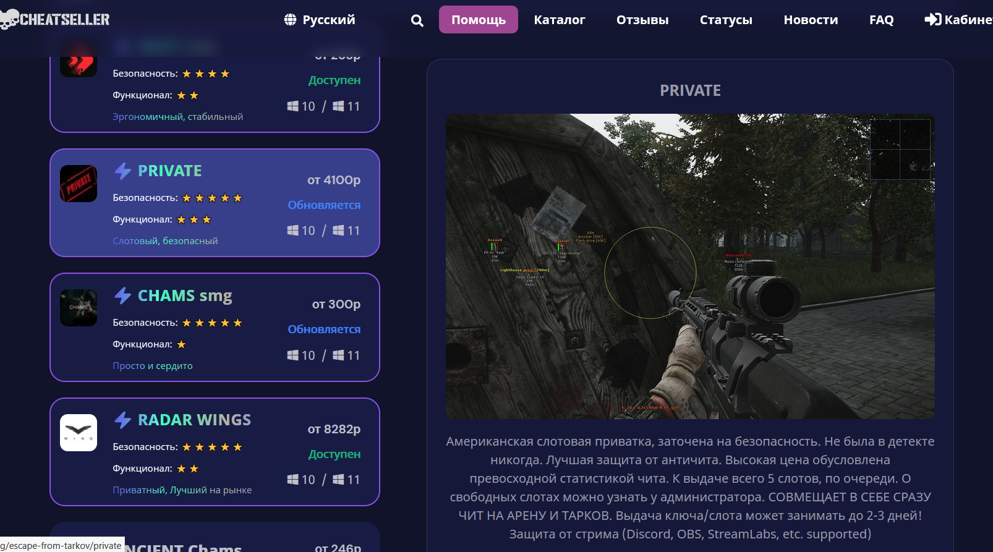Click the Windows 11 icon in PRIVATE card

[x=338, y=231]
